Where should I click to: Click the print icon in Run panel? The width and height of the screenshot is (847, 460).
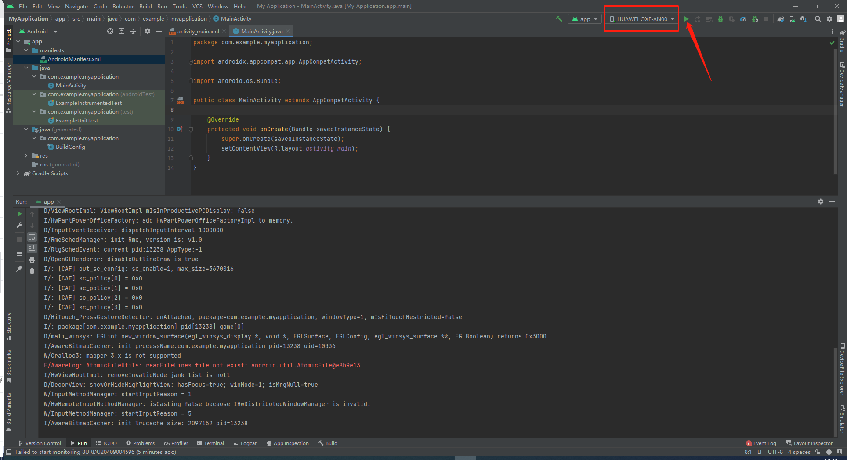[32, 260]
